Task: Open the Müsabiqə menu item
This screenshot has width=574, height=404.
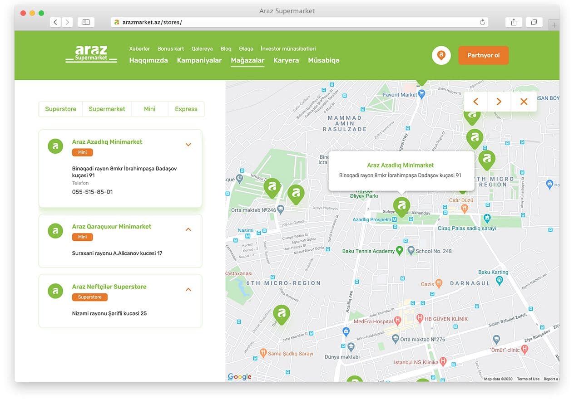Action: pyautogui.click(x=324, y=60)
